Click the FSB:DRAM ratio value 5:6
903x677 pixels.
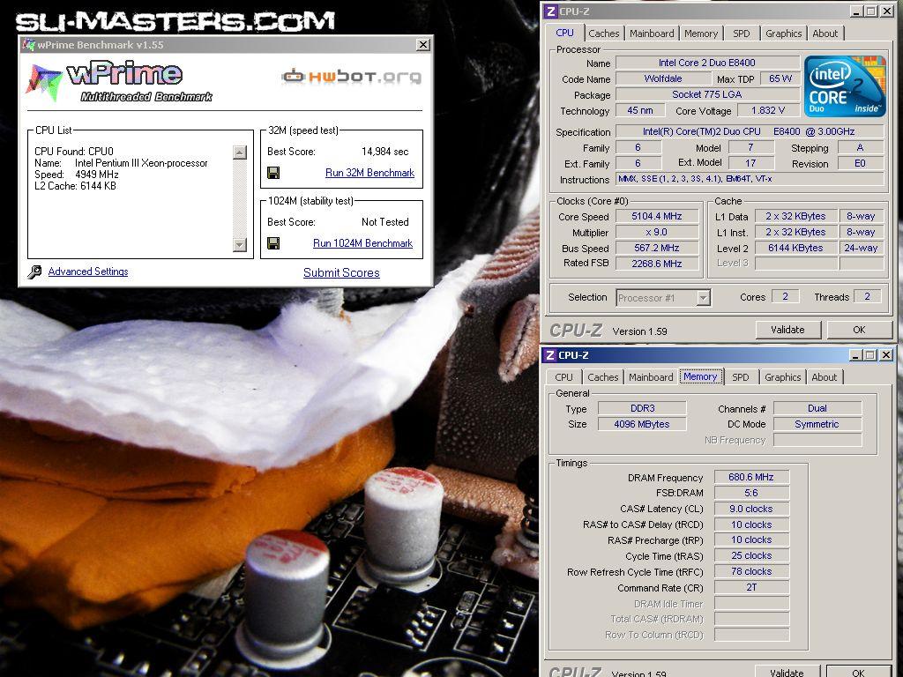(x=751, y=493)
